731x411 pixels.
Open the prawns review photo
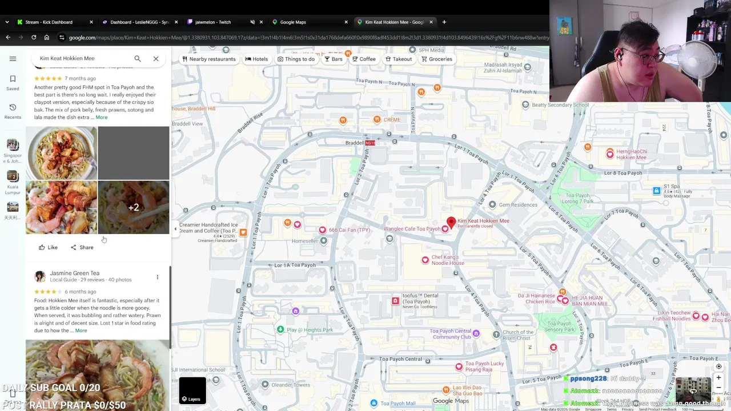(x=61, y=208)
